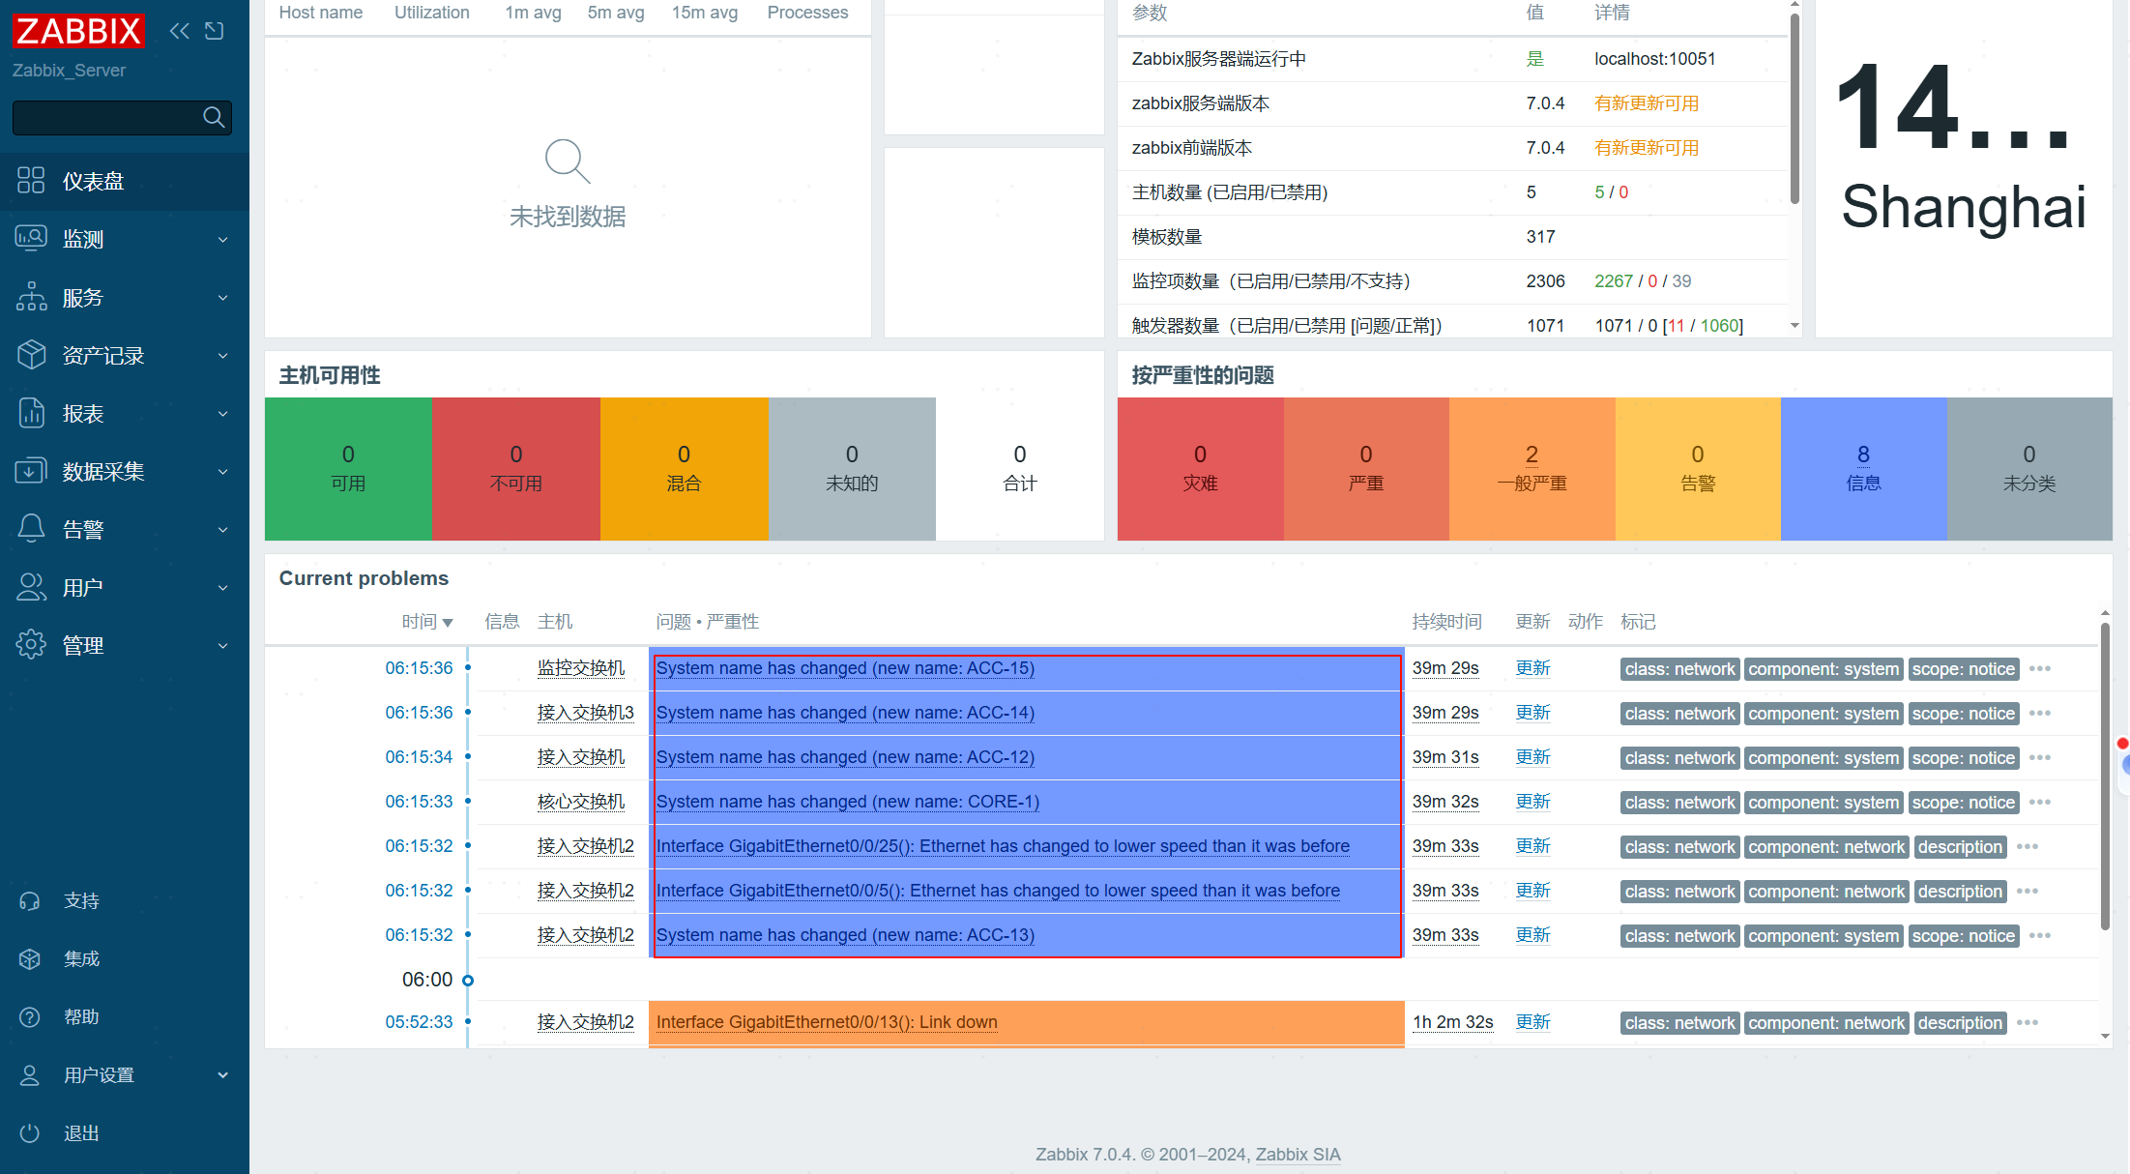Image resolution: width=2130 pixels, height=1174 pixels.
Task: Expand the 服务 menu chevron
Action: [223, 298]
